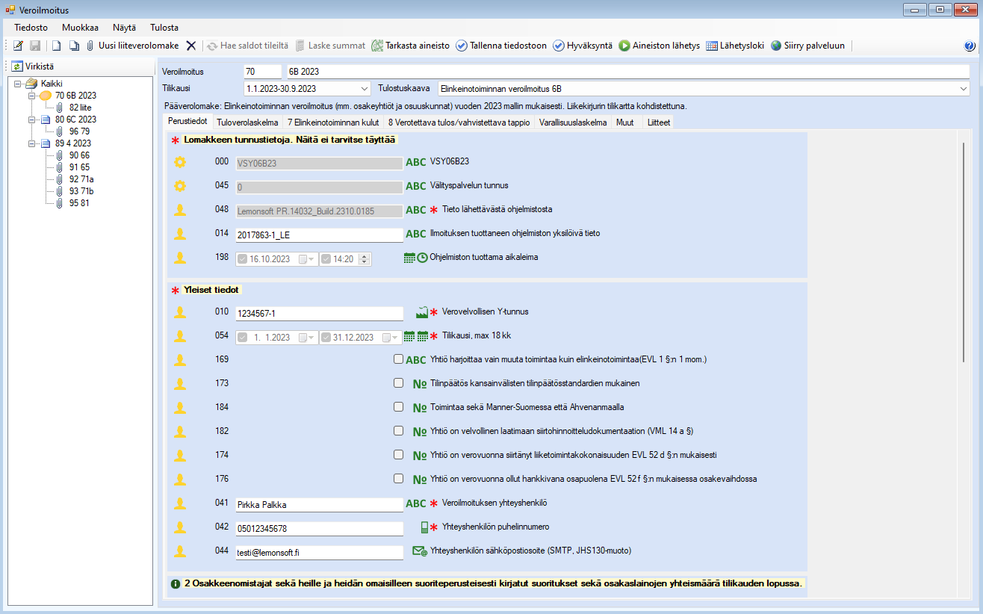Tick the siirtohinnoitteludokumentaation checkbox (182)
This screenshot has width=983, height=614.
[x=398, y=431]
